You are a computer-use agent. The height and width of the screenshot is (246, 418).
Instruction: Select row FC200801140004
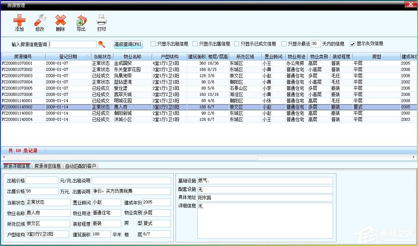(x=209, y=119)
